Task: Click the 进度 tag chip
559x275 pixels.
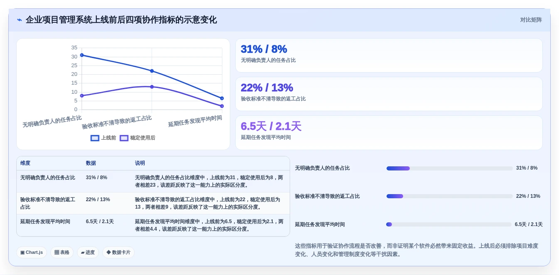Action: click(88, 252)
